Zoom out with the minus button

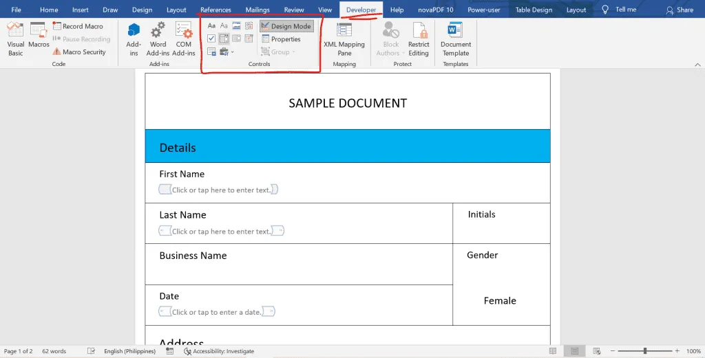pos(612,351)
